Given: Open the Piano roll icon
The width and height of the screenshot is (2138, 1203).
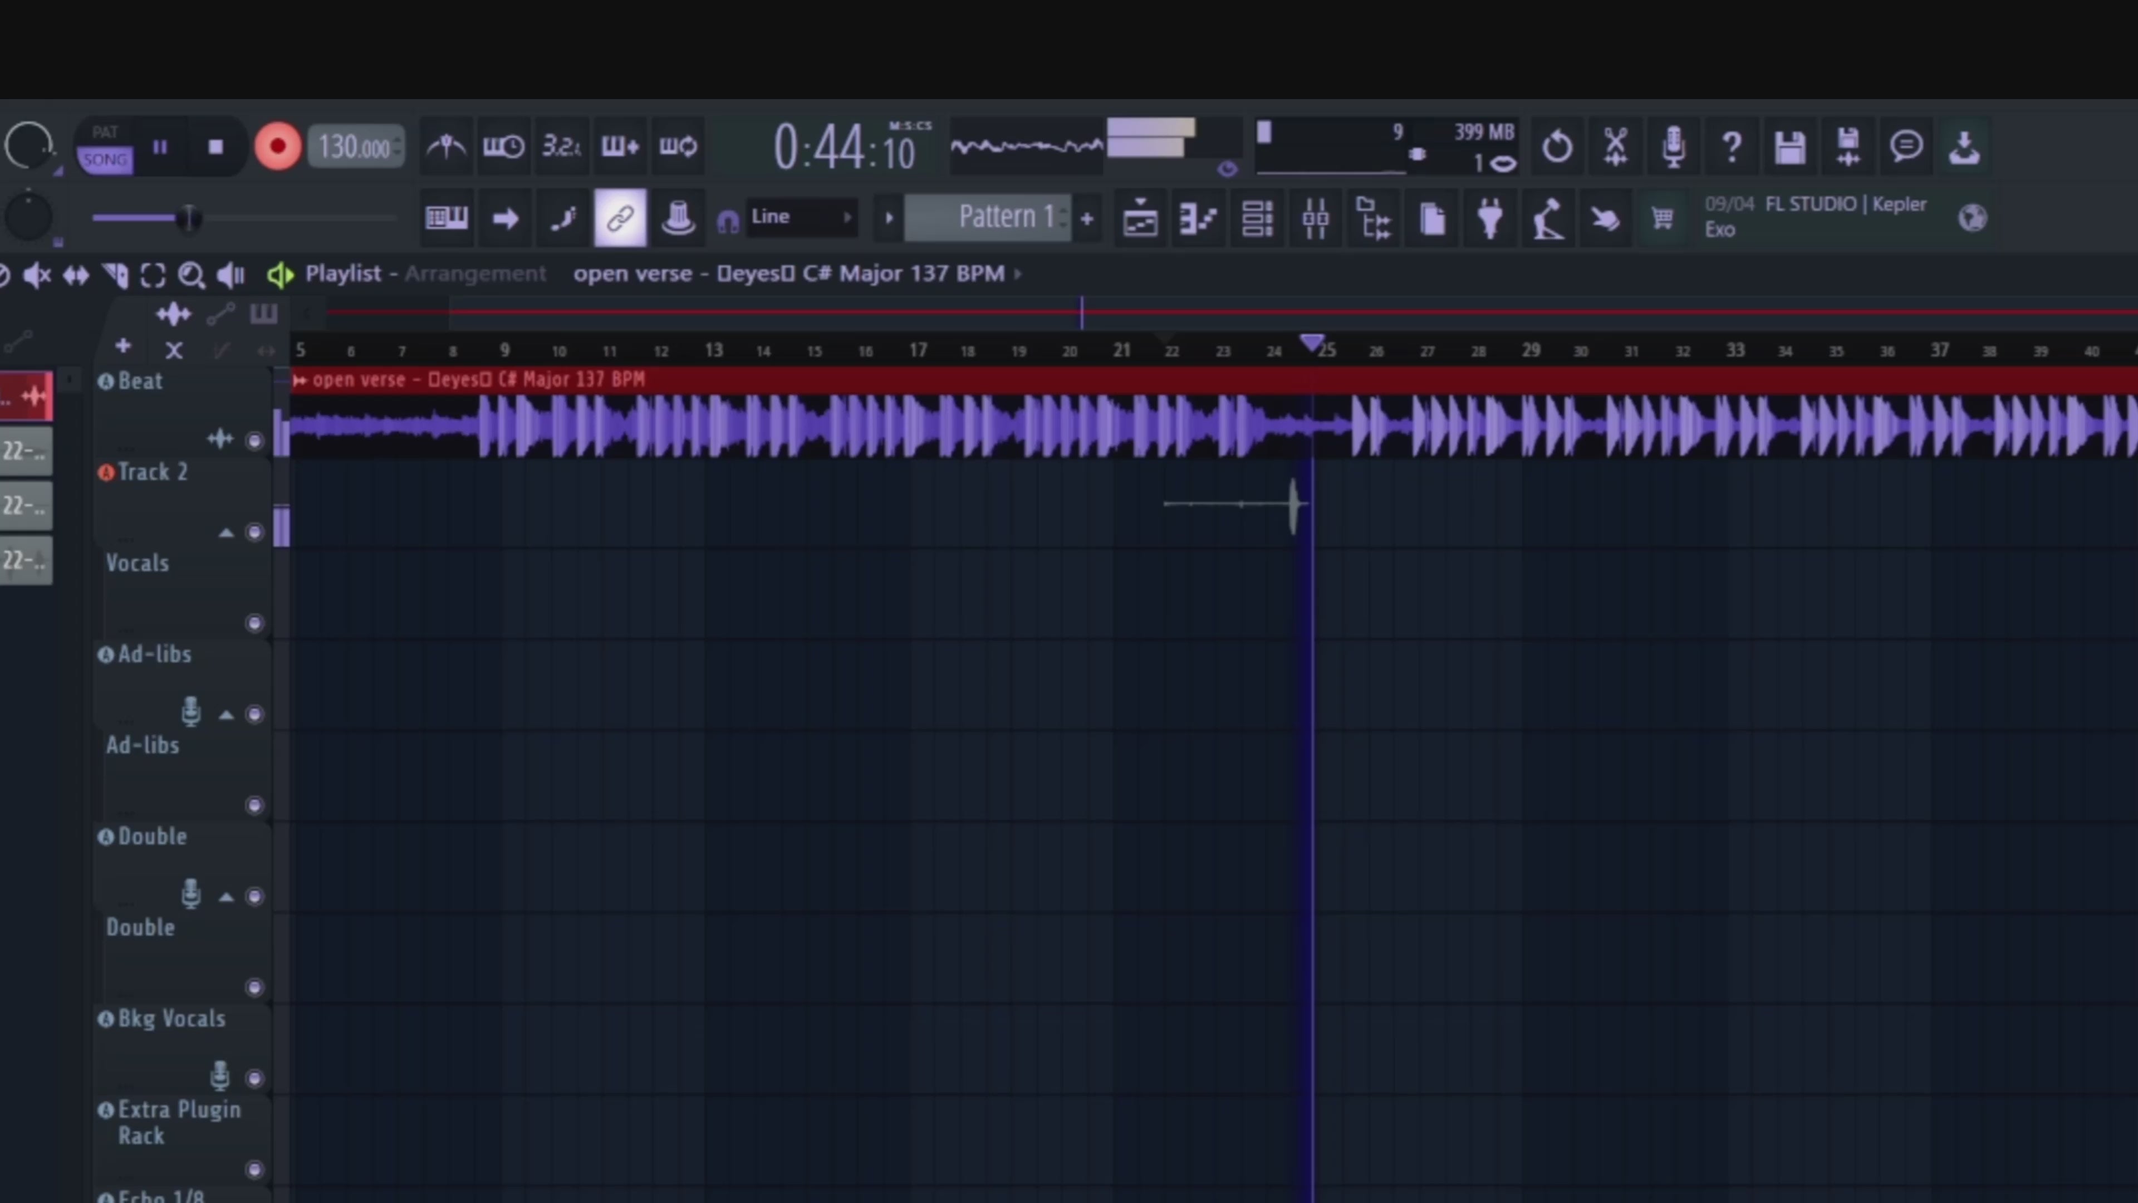Looking at the screenshot, I should pos(1199,218).
